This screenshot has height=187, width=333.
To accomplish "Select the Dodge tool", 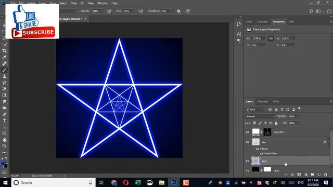I will (x=4, y=108).
